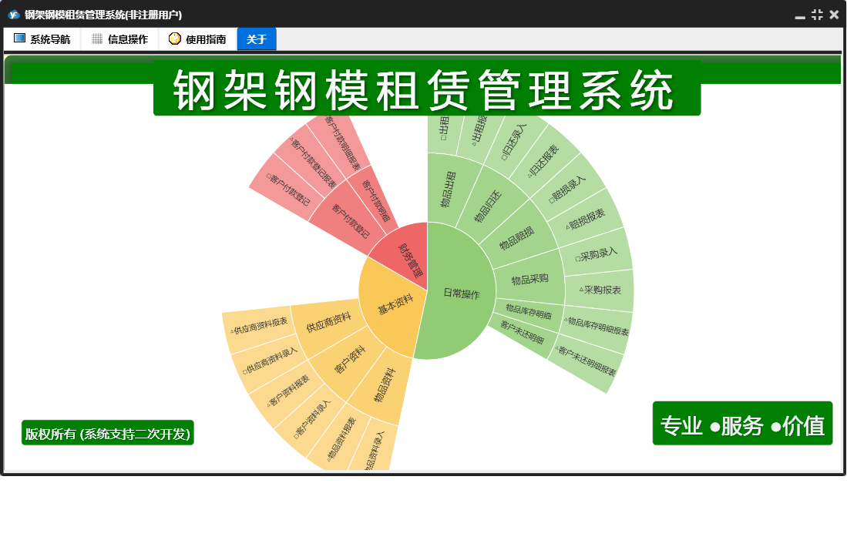Image resolution: width=847 pixels, height=557 pixels.
Task: Click the 钢架钢模租赁管理系统 green title banner
Action: pos(427,88)
